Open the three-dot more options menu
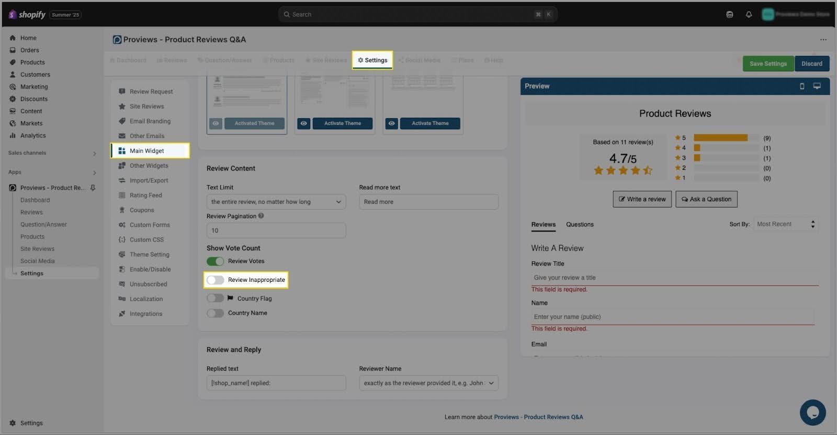 tap(823, 40)
